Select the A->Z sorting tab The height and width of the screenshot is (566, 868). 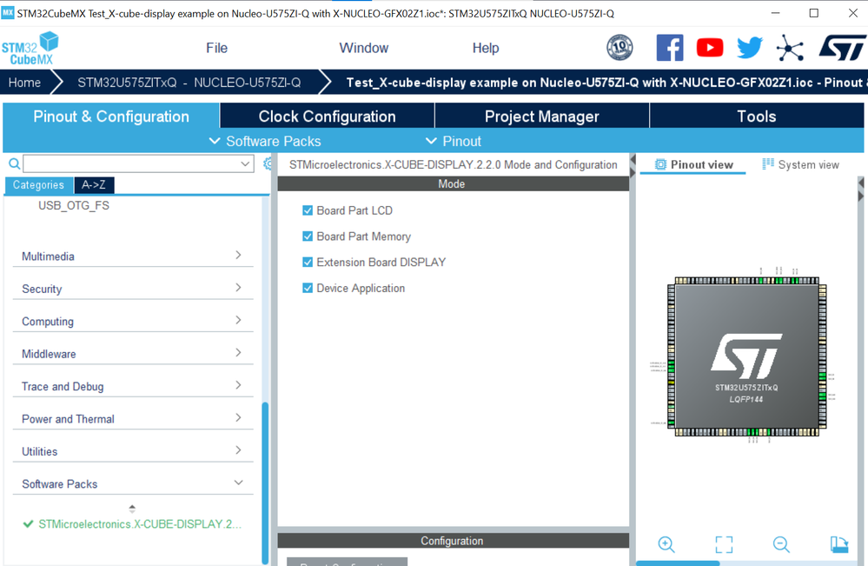pos(94,185)
